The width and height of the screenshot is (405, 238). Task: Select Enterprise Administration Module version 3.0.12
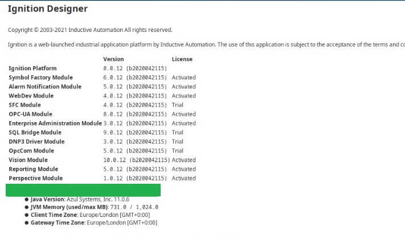[135, 123]
